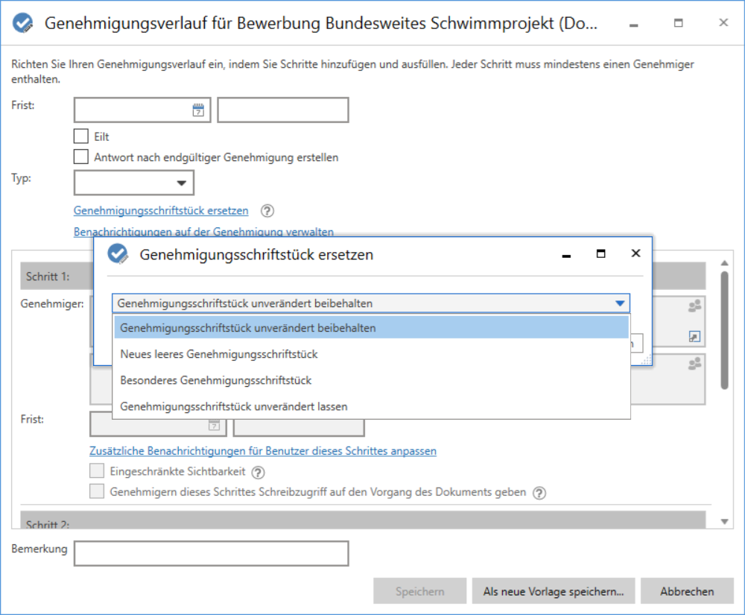The image size is (745, 615).
Task: Enable the Eilt checkbox
Action: 81,136
